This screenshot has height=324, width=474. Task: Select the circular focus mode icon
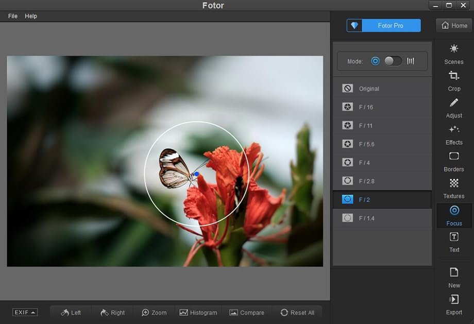(x=375, y=61)
